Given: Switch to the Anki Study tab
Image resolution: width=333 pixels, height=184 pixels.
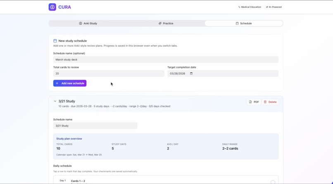Looking at the screenshot, I should click(88, 24).
